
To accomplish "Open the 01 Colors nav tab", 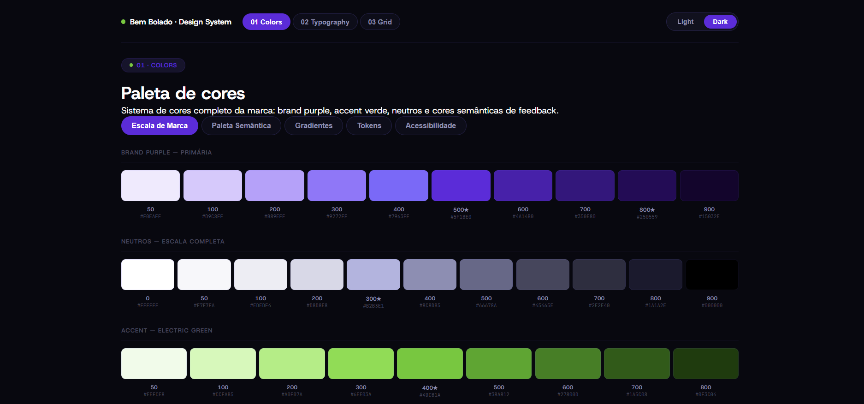I will (266, 22).
